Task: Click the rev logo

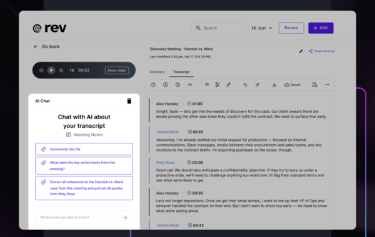Action: (49, 28)
